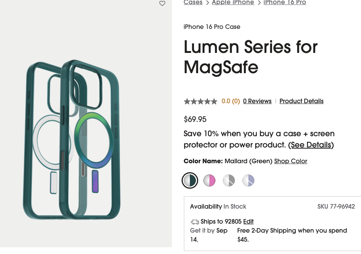Click the wishlist heart icon
Screen dimensions: 361x254
click(162, 3)
